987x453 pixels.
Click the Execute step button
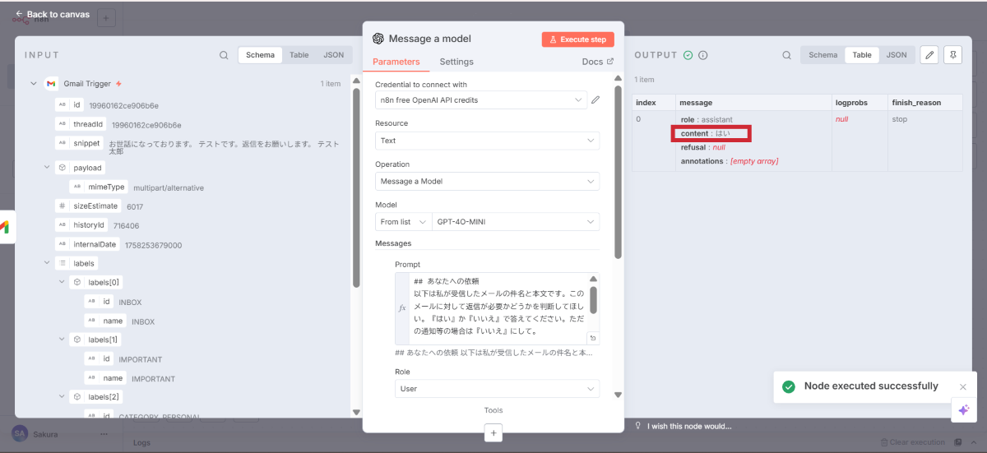tap(577, 39)
